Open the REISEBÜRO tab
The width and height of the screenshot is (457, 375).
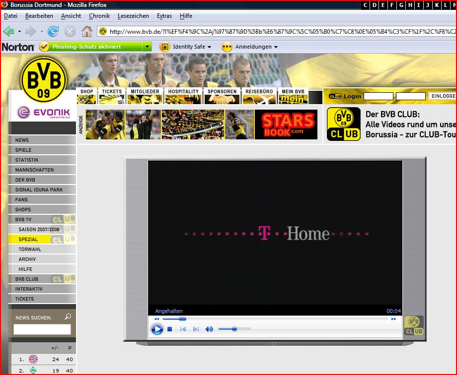pyautogui.click(x=259, y=96)
